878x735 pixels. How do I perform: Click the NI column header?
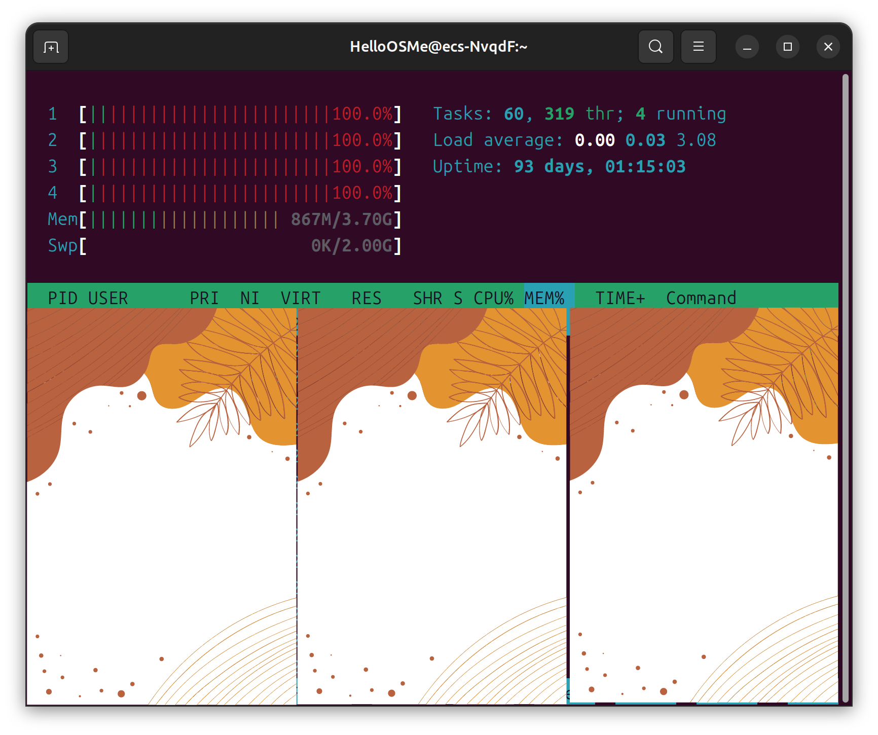249,298
